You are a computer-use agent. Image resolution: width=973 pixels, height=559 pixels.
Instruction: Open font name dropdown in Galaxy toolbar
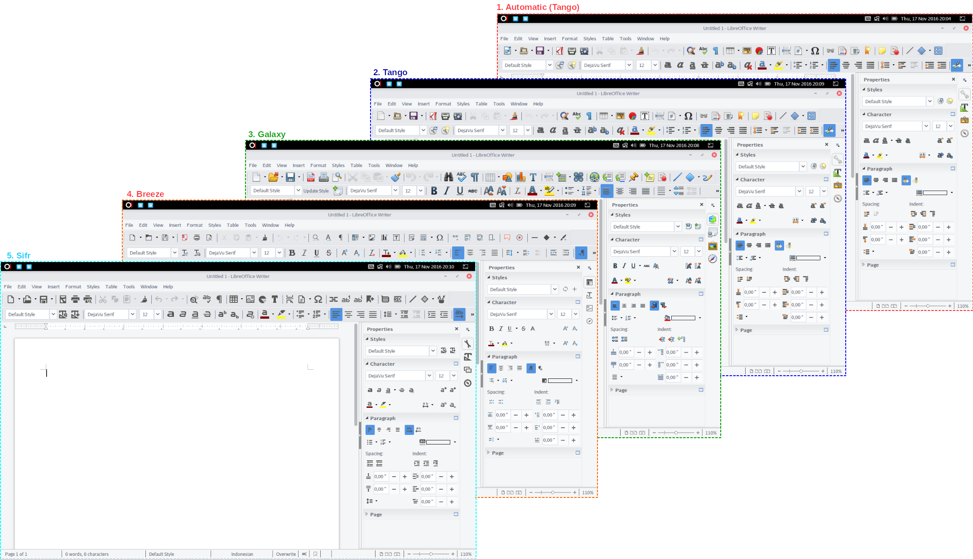coord(395,191)
